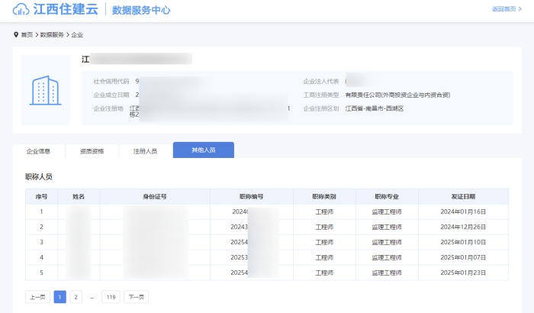Expand the pagination ellipsis for more pages

[x=92, y=297]
